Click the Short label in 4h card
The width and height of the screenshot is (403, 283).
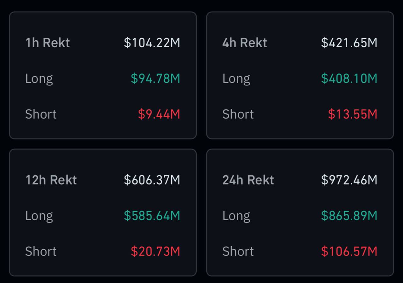coord(238,114)
